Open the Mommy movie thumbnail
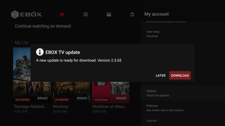This screenshot has height=126, width=225. pyautogui.click(x=71, y=91)
